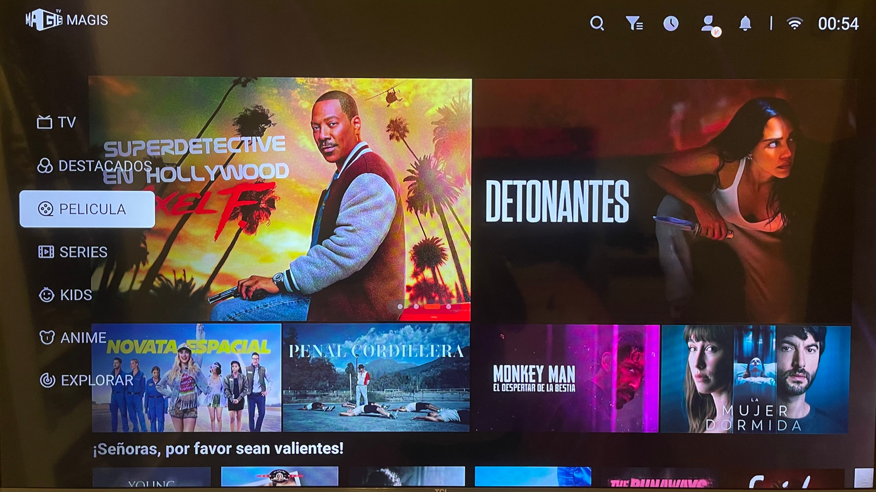Screen dimensions: 876x492
Task: Open Superdetective en Hollywood banner
Action: tap(280, 200)
